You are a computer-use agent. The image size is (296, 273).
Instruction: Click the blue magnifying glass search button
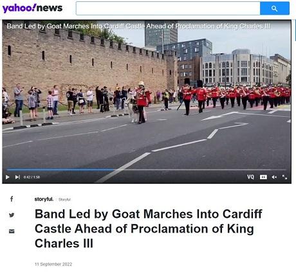click(x=275, y=8)
